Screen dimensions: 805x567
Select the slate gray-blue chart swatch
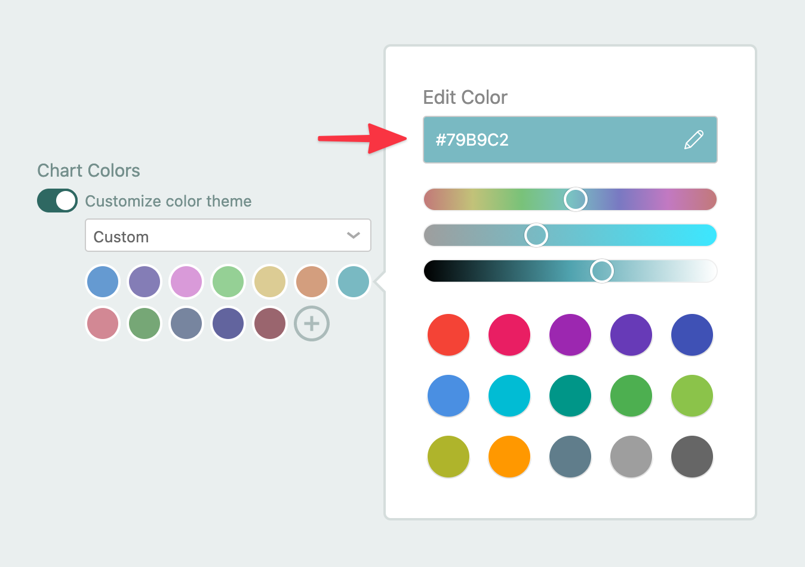pos(186,323)
